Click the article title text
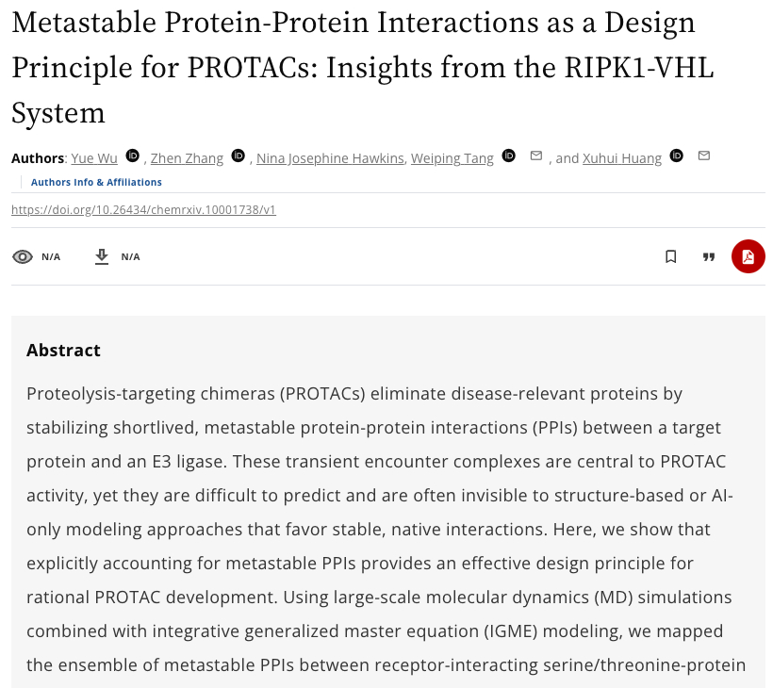773x688 pixels. tap(354, 68)
